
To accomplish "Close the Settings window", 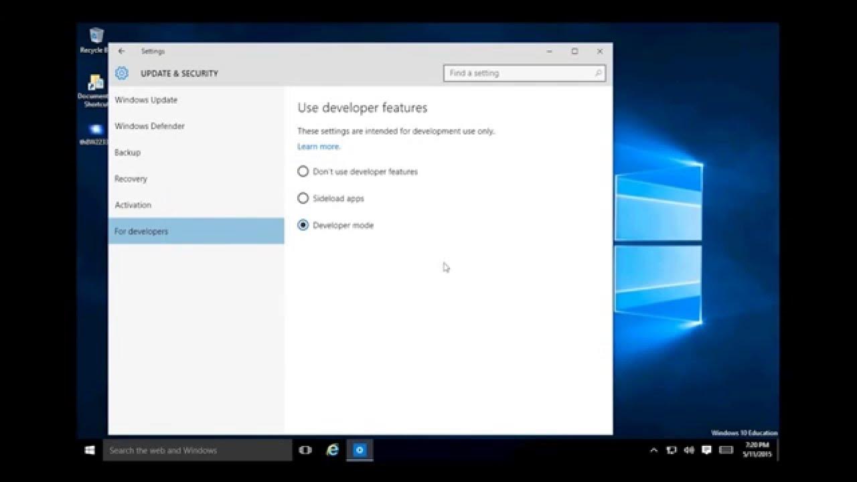I will pos(600,51).
